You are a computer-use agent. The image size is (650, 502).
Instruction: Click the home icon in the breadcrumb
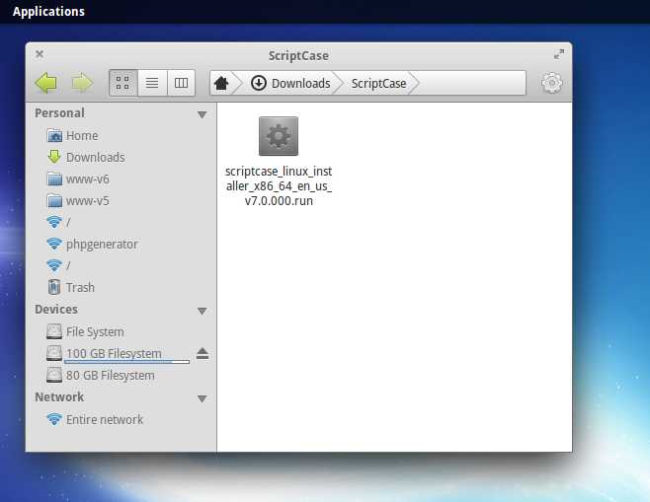tap(221, 83)
